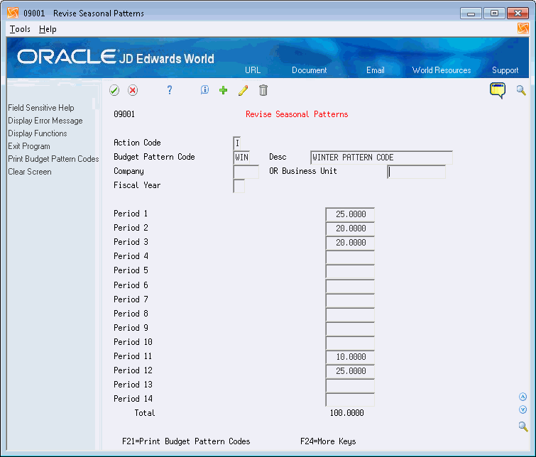Click the green checkmark OK icon
The width and height of the screenshot is (536, 457).
tap(114, 91)
